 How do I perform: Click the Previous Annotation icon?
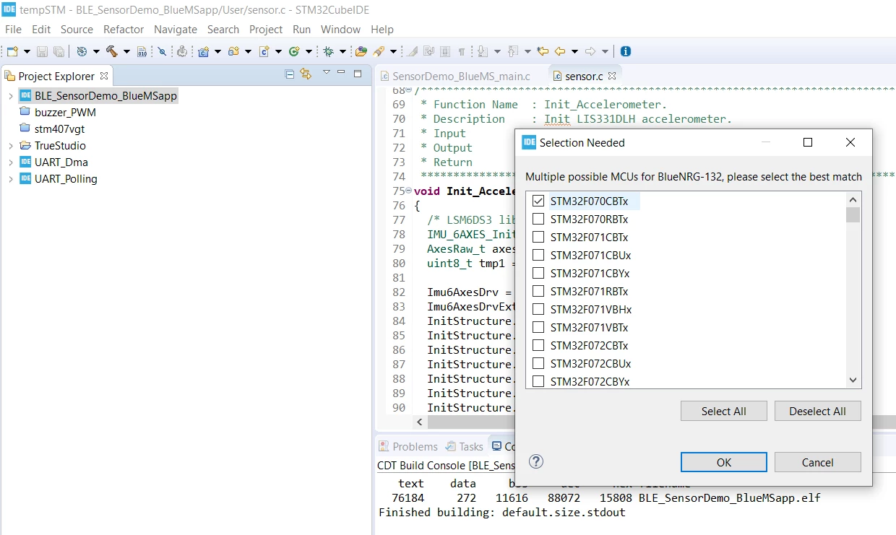point(512,51)
